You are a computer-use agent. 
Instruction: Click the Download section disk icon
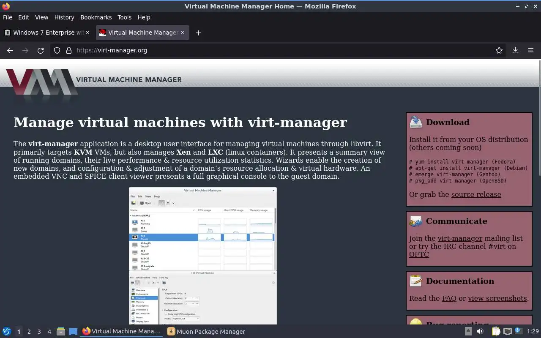pyautogui.click(x=416, y=122)
